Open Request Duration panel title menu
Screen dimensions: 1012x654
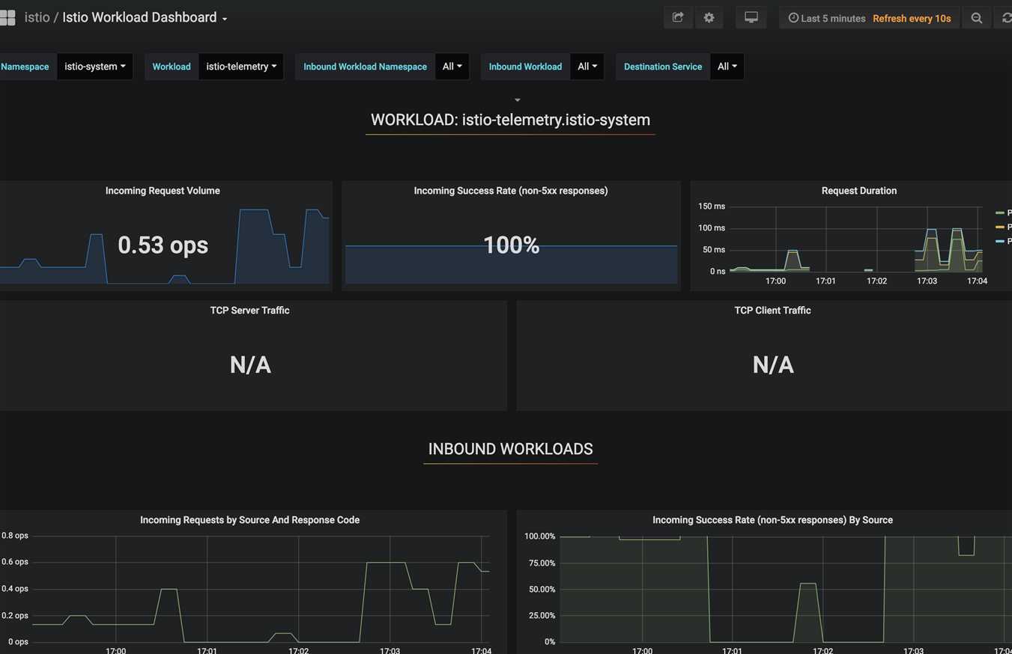[858, 191]
